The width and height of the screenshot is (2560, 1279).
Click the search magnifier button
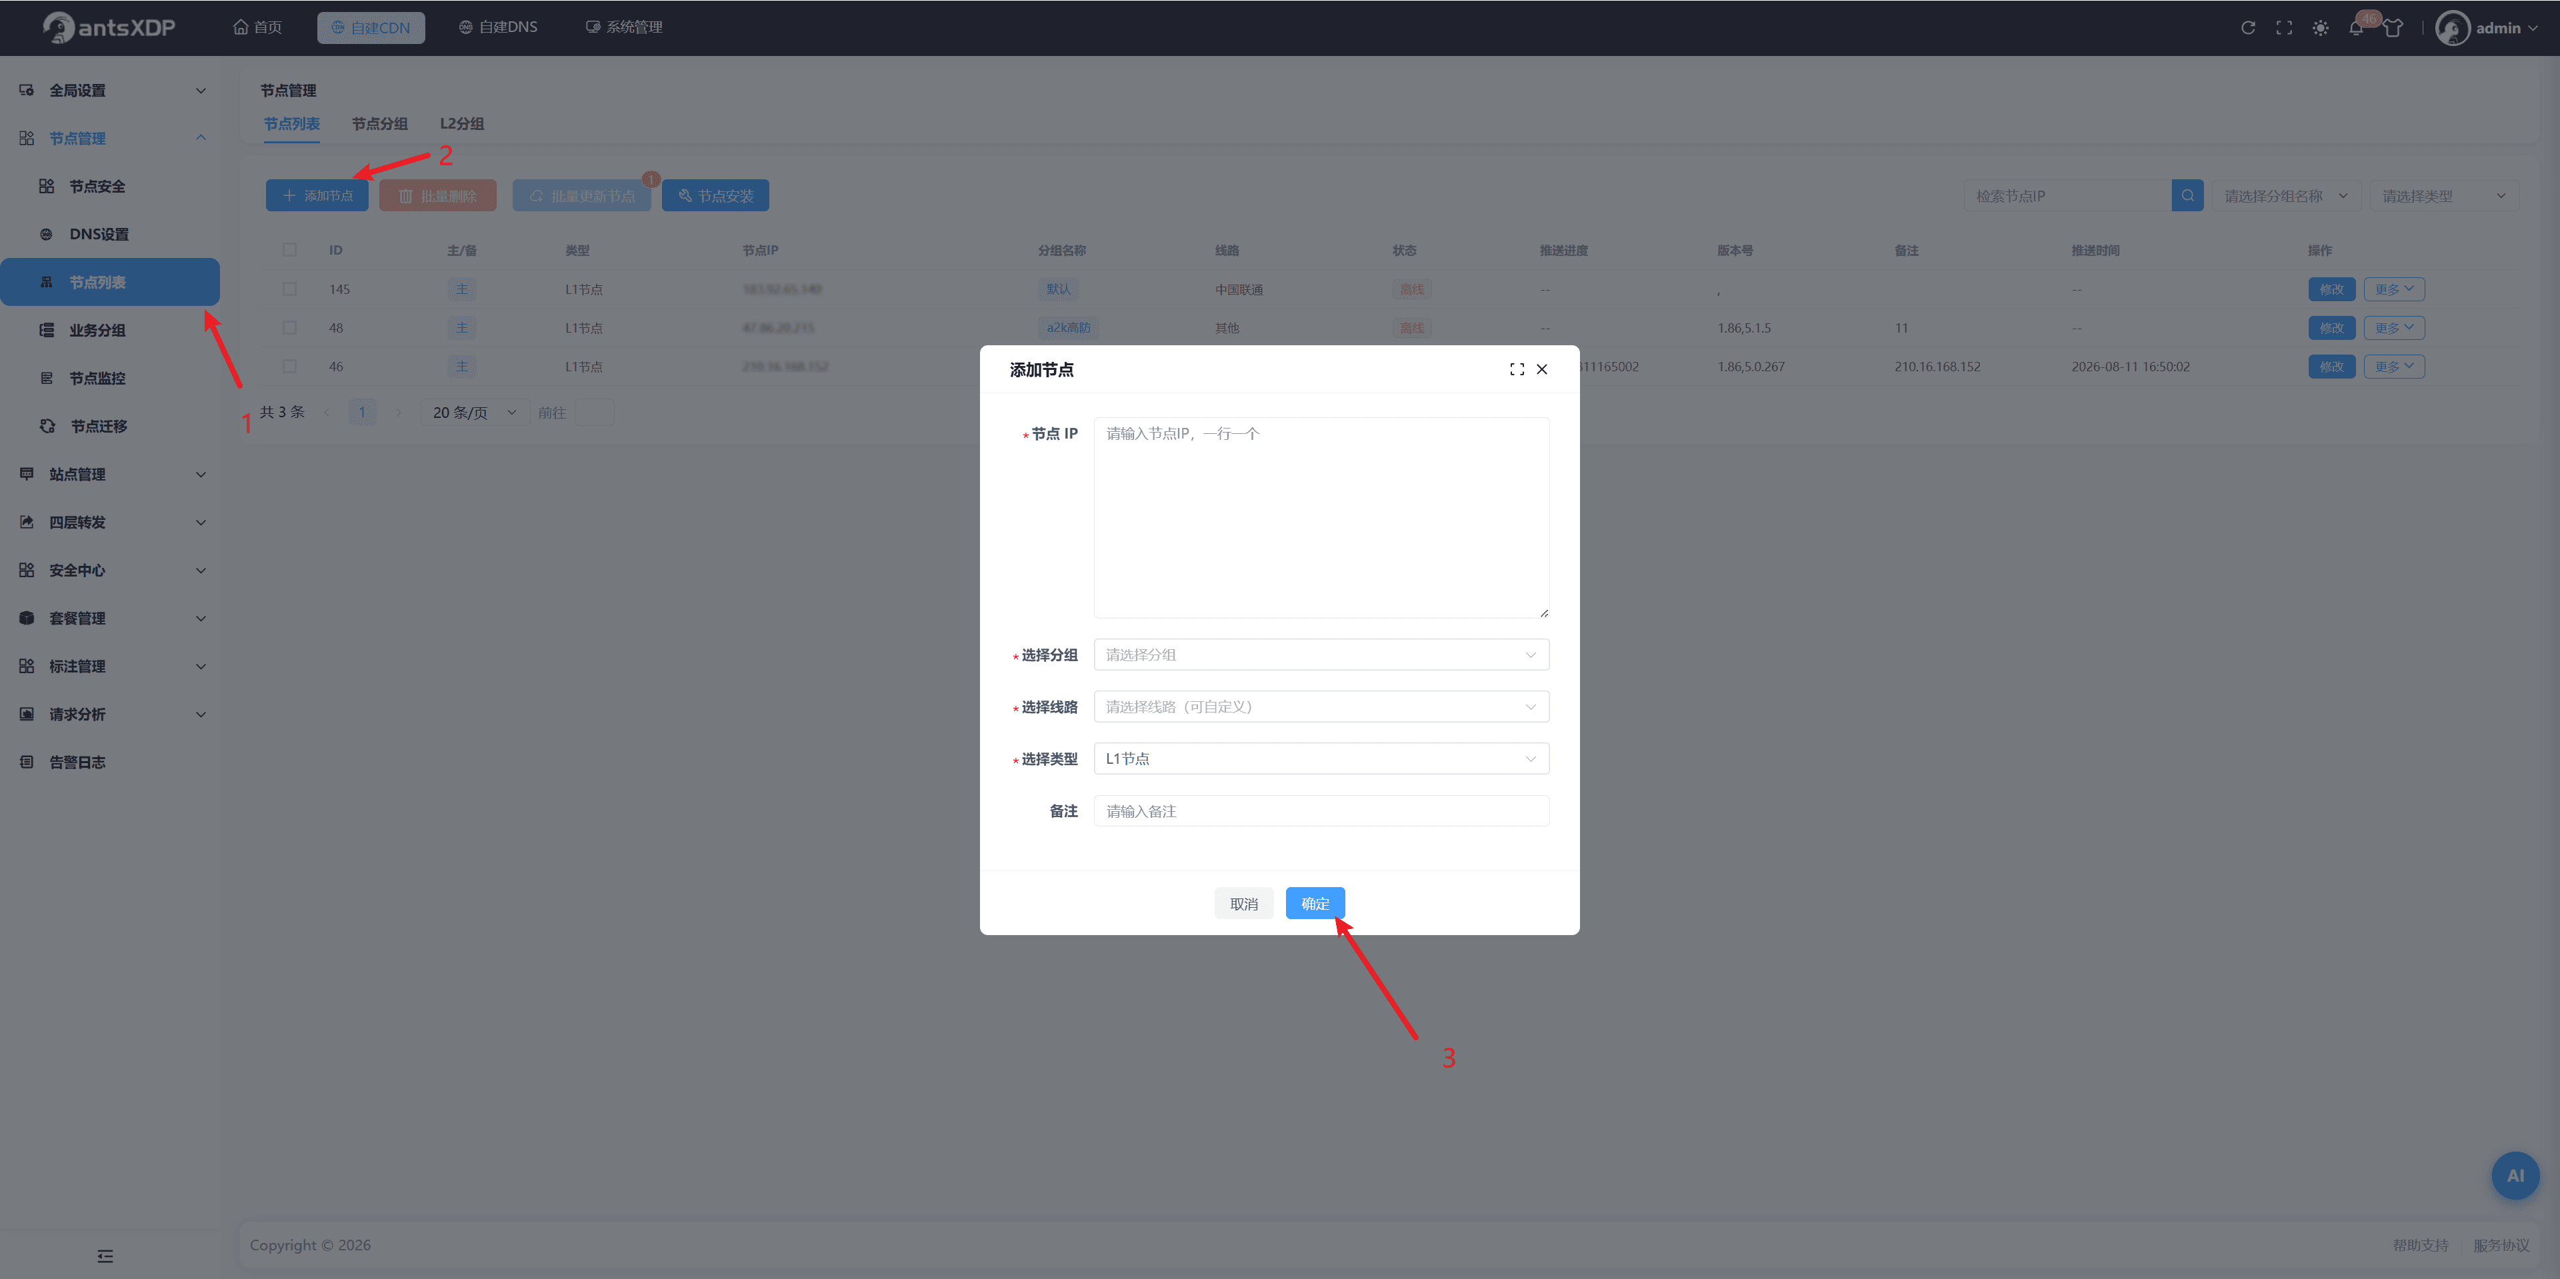[x=2187, y=196]
